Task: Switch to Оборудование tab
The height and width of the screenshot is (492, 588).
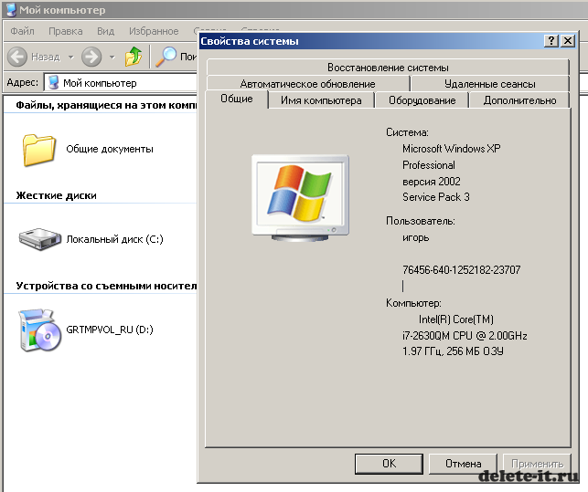Action: (422, 100)
